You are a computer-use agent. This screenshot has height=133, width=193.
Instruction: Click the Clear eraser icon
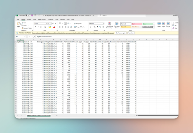(x=173, y=28)
